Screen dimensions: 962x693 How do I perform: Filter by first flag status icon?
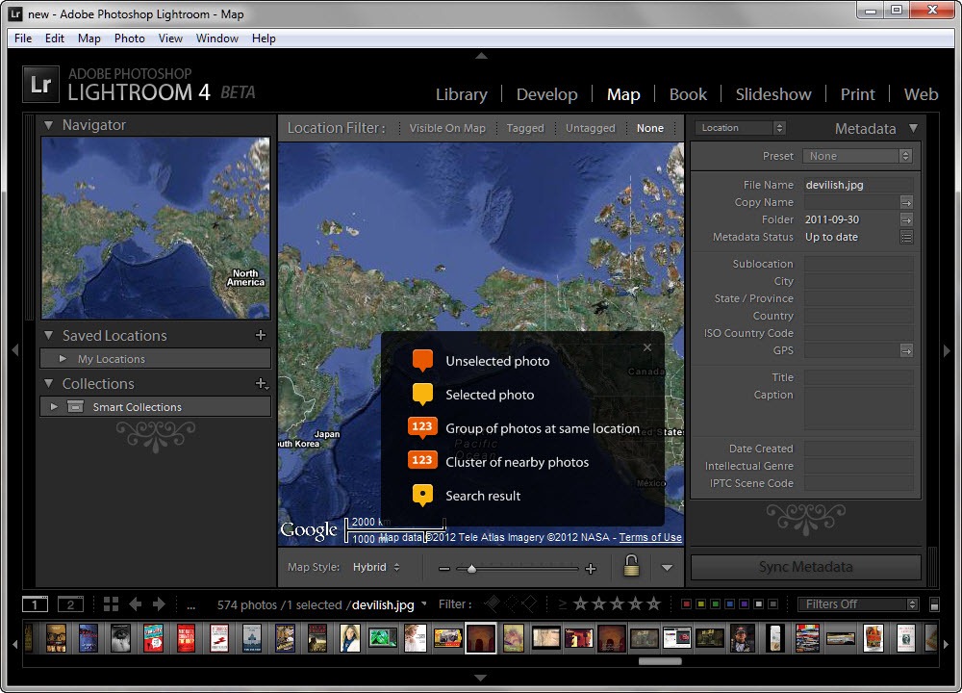point(493,604)
